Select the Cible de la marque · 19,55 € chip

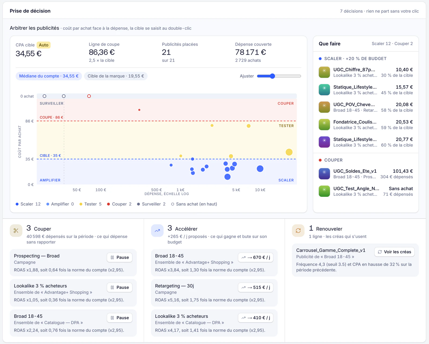point(116,76)
